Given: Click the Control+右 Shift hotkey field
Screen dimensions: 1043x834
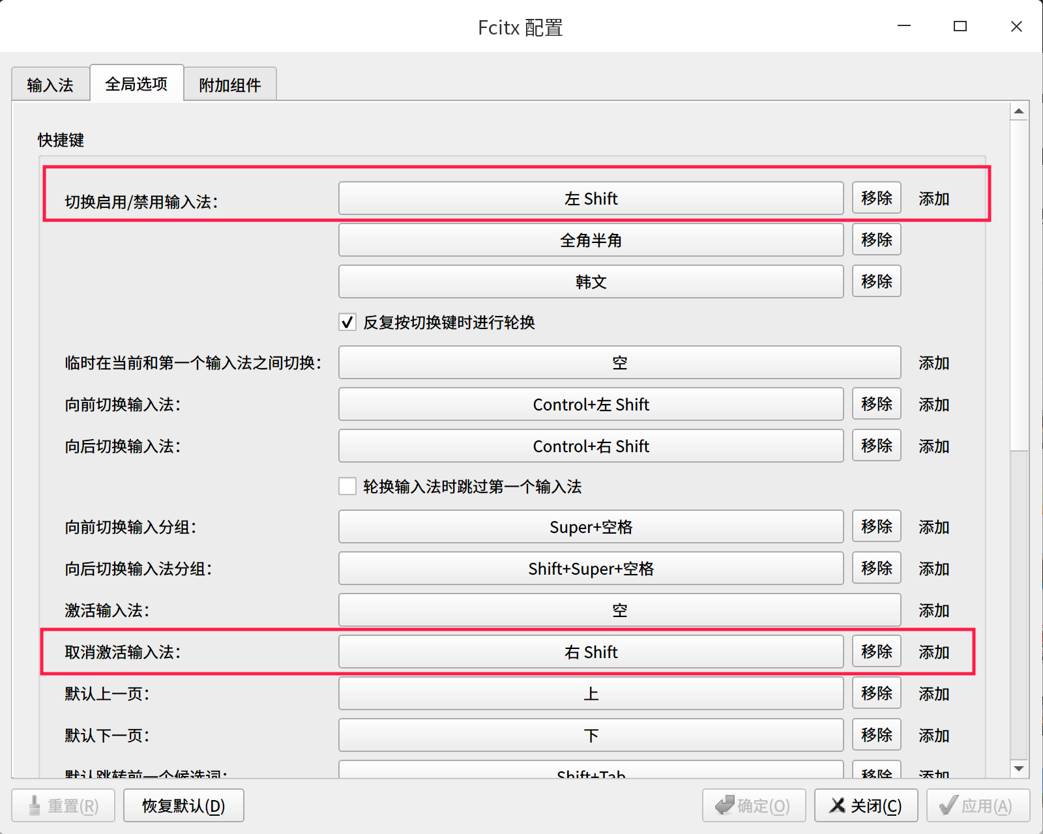Looking at the screenshot, I should 591,446.
